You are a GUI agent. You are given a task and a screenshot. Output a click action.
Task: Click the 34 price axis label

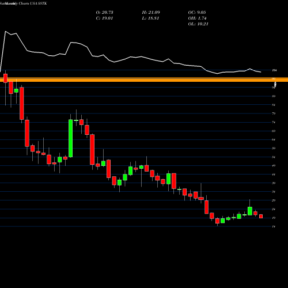click(x=274, y=192)
